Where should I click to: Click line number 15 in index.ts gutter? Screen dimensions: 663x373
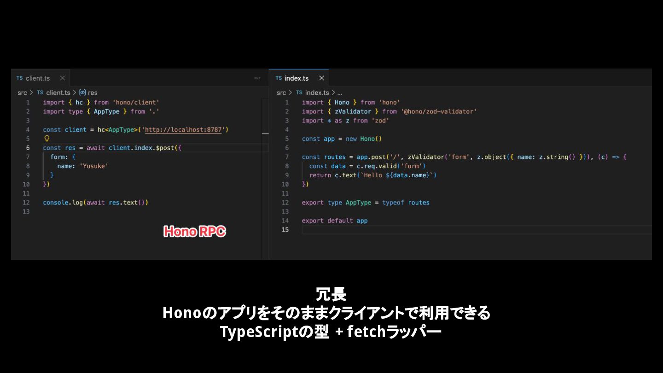[x=285, y=230]
